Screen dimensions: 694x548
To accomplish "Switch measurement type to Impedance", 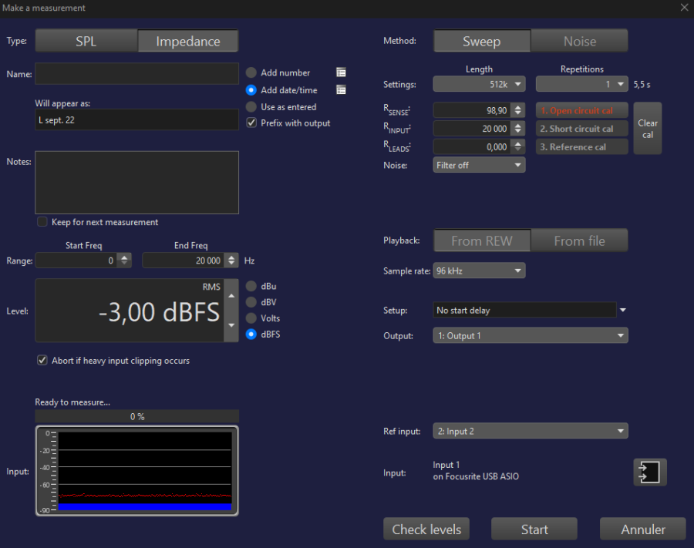I will click(188, 41).
